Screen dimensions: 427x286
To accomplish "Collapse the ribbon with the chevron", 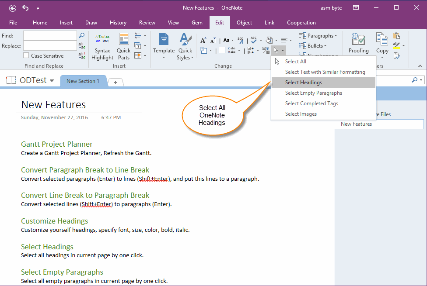I will (x=420, y=66).
